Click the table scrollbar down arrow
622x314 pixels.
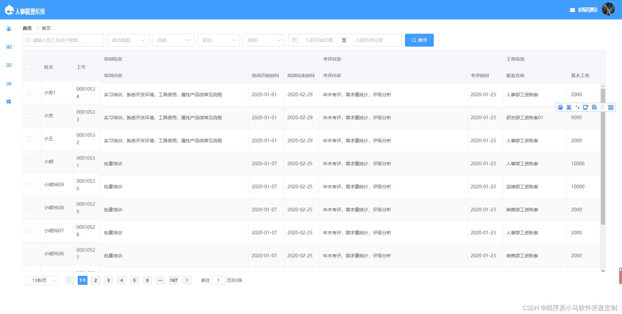coord(603,271)
